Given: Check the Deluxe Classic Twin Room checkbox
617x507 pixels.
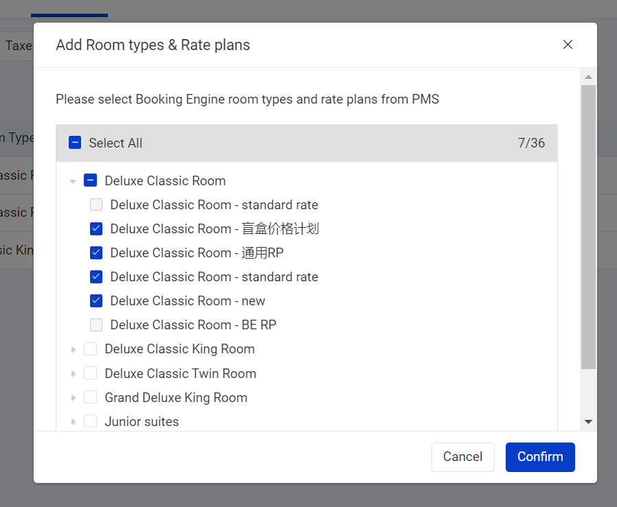Looking at the screenshot, I should [90, 373].
